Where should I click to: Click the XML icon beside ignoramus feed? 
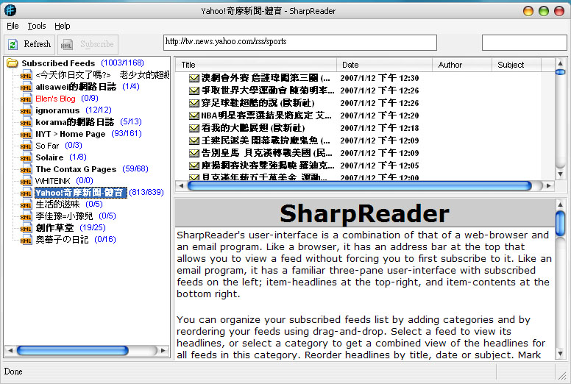(x=26, y=110)
